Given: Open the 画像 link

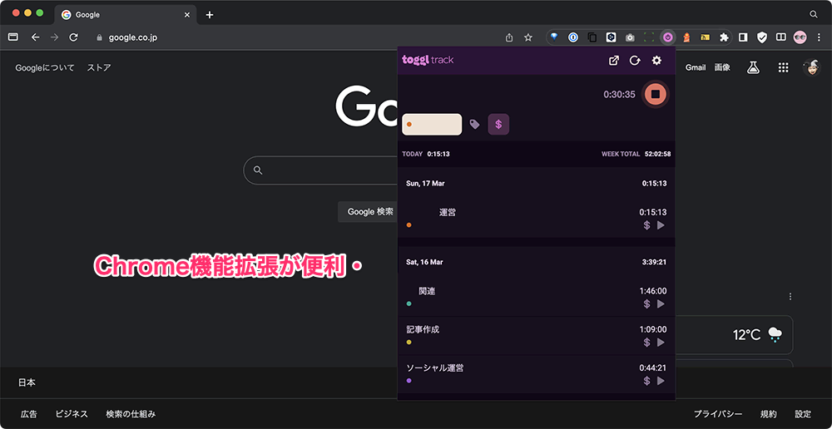Looking at the screenshot, I should pos(722,67).
